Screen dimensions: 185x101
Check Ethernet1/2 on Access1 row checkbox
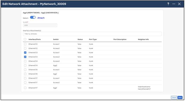tap(25, 44)
